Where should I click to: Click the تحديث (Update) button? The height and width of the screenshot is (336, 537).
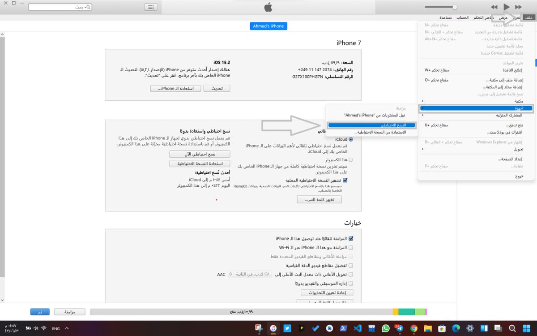217,89
